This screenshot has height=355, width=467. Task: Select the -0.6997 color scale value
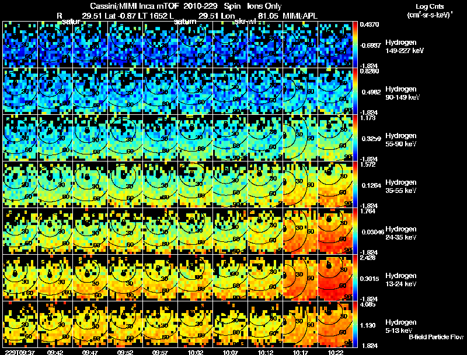[370, 45]
